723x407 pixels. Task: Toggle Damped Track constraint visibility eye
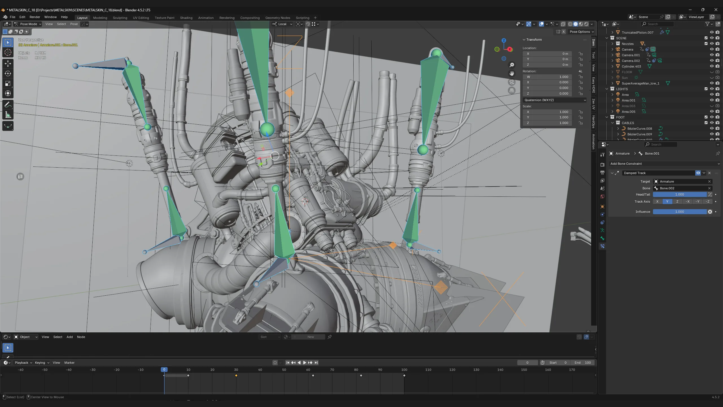(698, 173)
